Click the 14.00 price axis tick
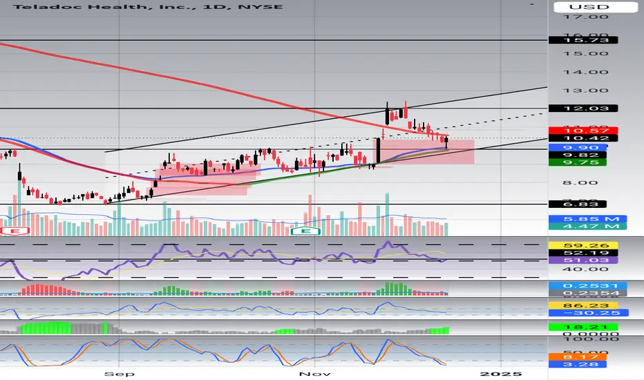This screenshot has height=380, width=644. [x=586, y=73]
